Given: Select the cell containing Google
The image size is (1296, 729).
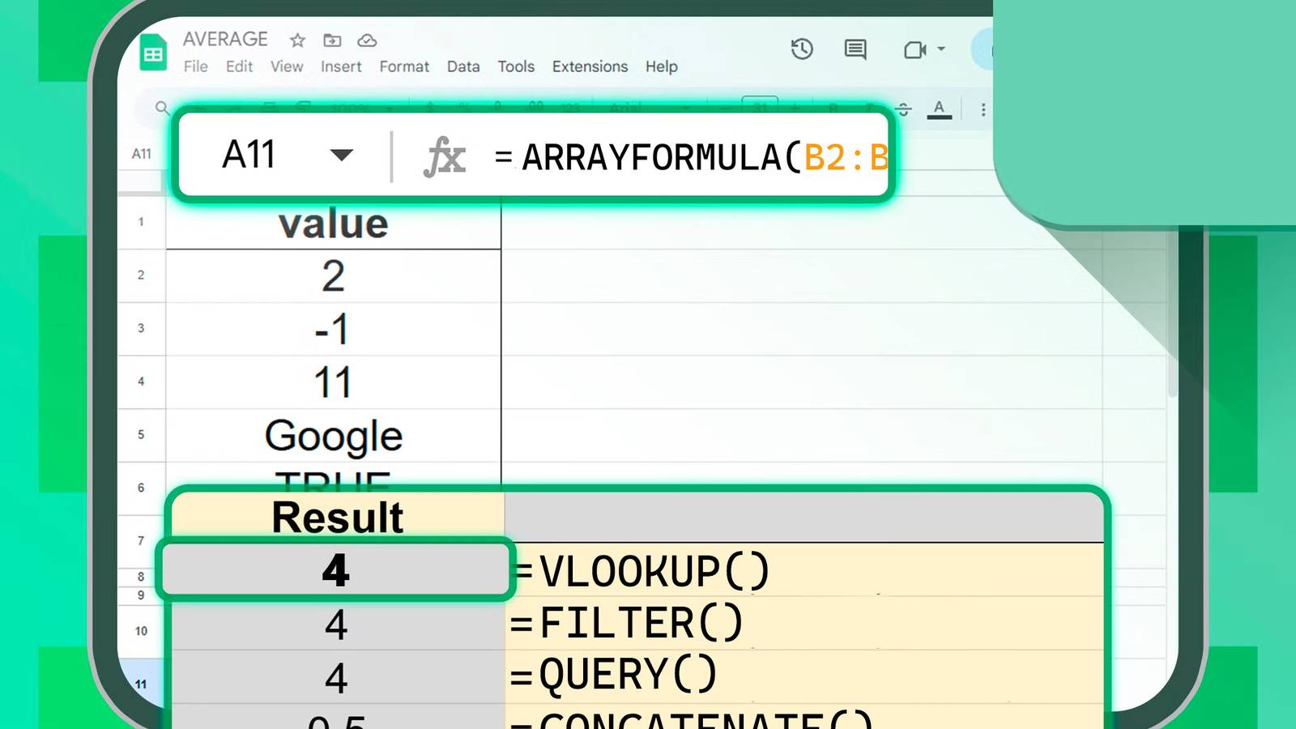Looking at the screenshot, I should [332, 435].
